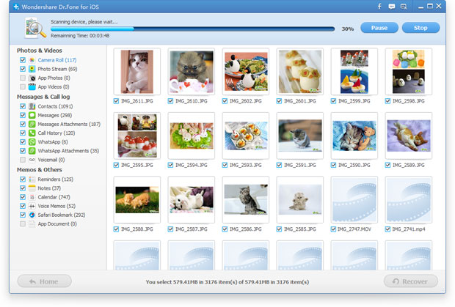The image size is (455, 307).
Task: Click the WhatsApp icon in sidebar
Action: pyautogui.click(x=32, y=142)
